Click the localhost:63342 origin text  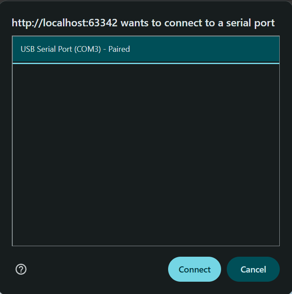(x=65, y=23)
